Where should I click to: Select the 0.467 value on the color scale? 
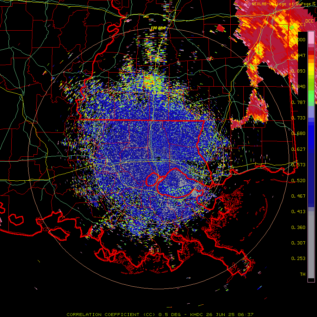298,196
